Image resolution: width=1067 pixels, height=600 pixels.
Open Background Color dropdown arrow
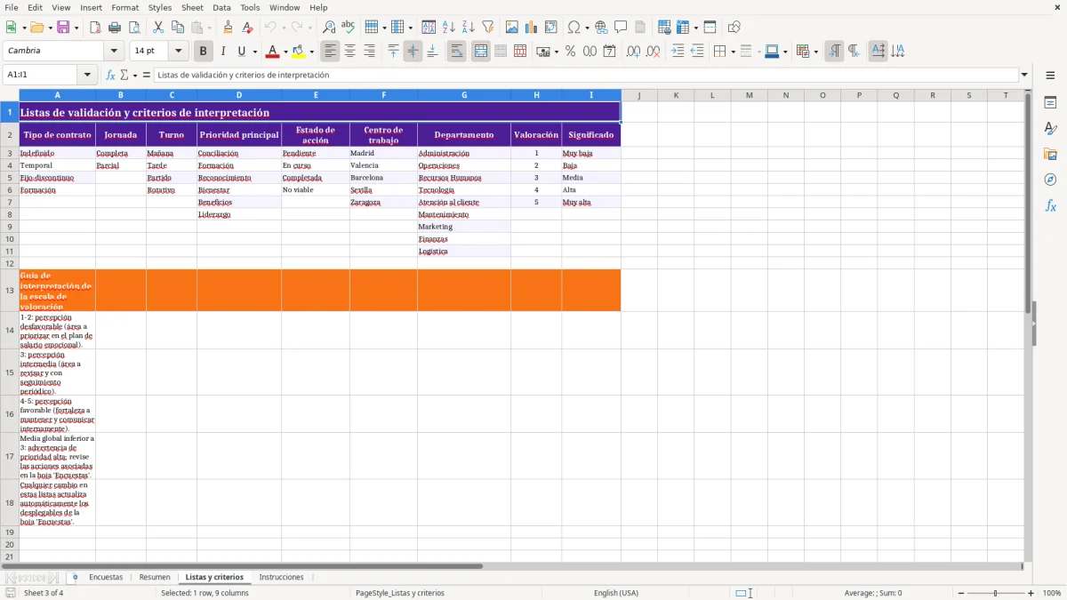click(x=311, y=52)
